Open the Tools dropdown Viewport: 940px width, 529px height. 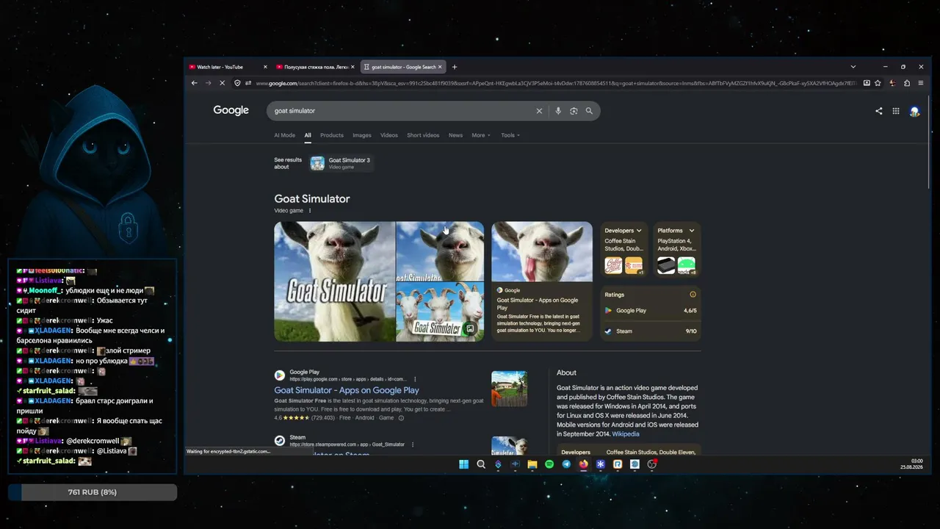point(510,135)
